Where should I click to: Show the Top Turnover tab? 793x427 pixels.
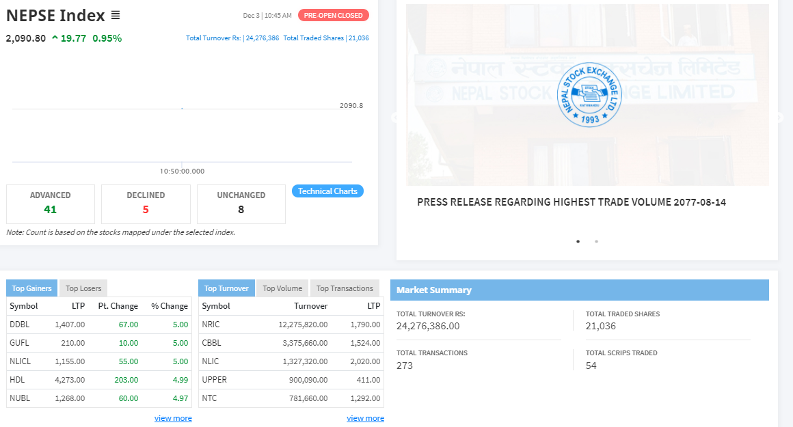[226, 288]
